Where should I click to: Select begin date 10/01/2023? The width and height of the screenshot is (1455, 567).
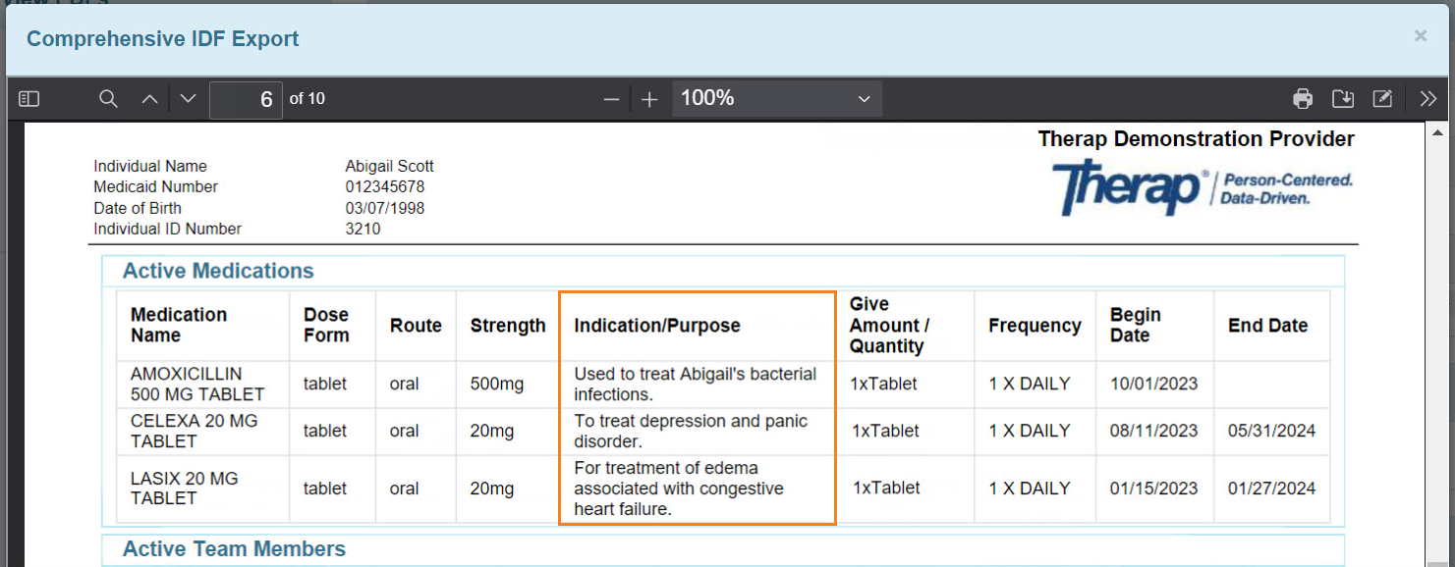click(1154, 384)
